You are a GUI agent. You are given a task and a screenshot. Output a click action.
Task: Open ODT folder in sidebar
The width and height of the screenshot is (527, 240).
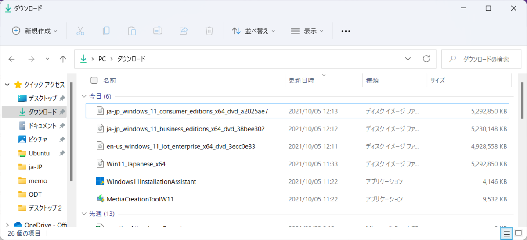30,194
